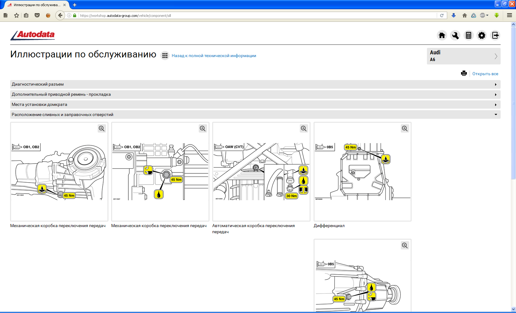The width and height of the screenshot is (516, 313).
Task: Click Назад к полной технической информации link
Action: coord(214,56)
